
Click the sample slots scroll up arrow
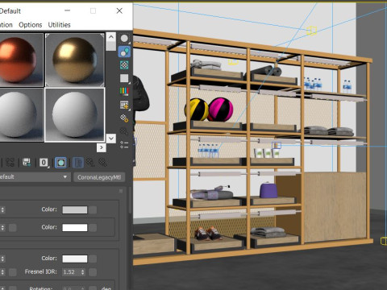click(x=111, y=37)
